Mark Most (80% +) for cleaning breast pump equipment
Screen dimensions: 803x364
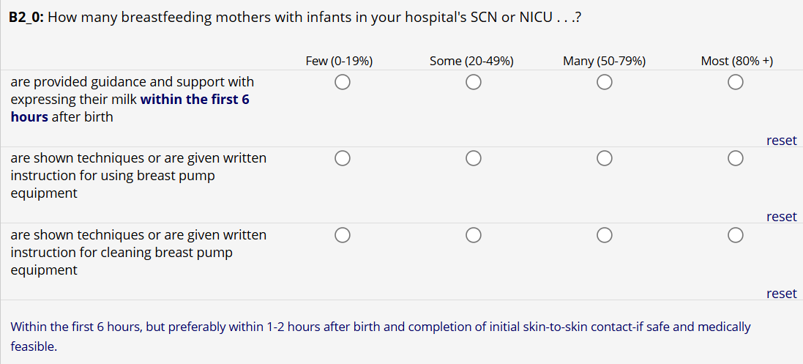click(736, 235)
